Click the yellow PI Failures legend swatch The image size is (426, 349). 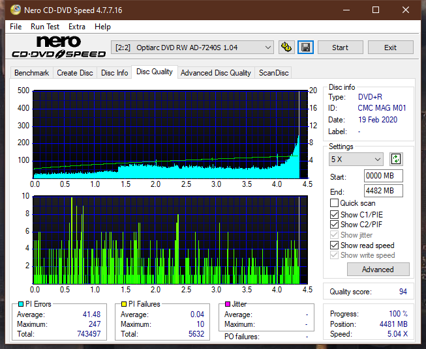click(x=124, y=304)
